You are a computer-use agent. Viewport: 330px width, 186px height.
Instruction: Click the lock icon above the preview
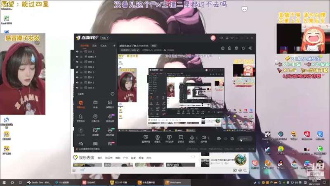tap(229, 48)
